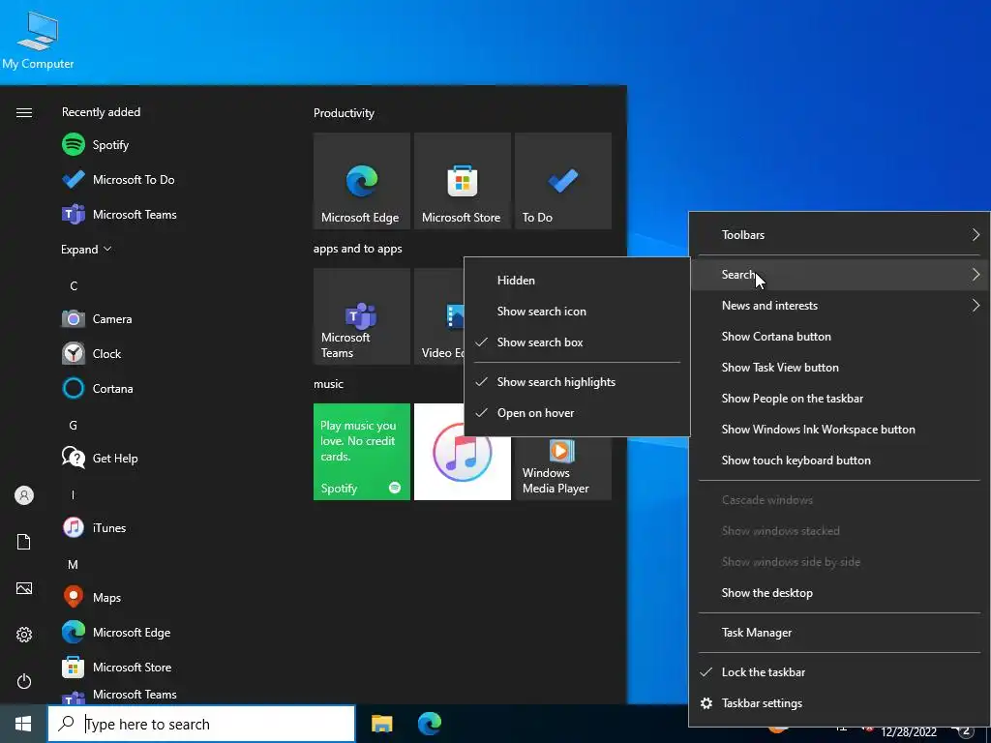Expand the Recently added list
Screen dimensions: 991x743
pos(86,249)
